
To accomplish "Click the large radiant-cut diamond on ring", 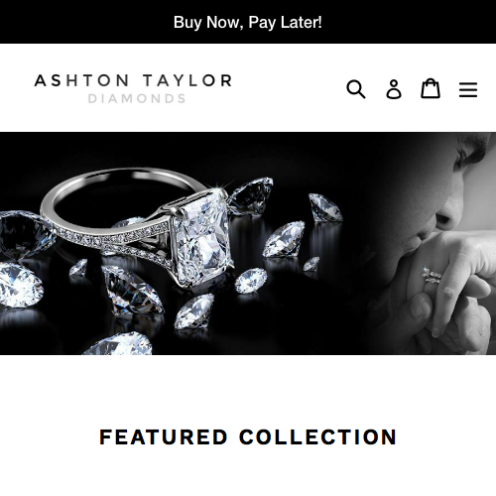I will 201,238.
